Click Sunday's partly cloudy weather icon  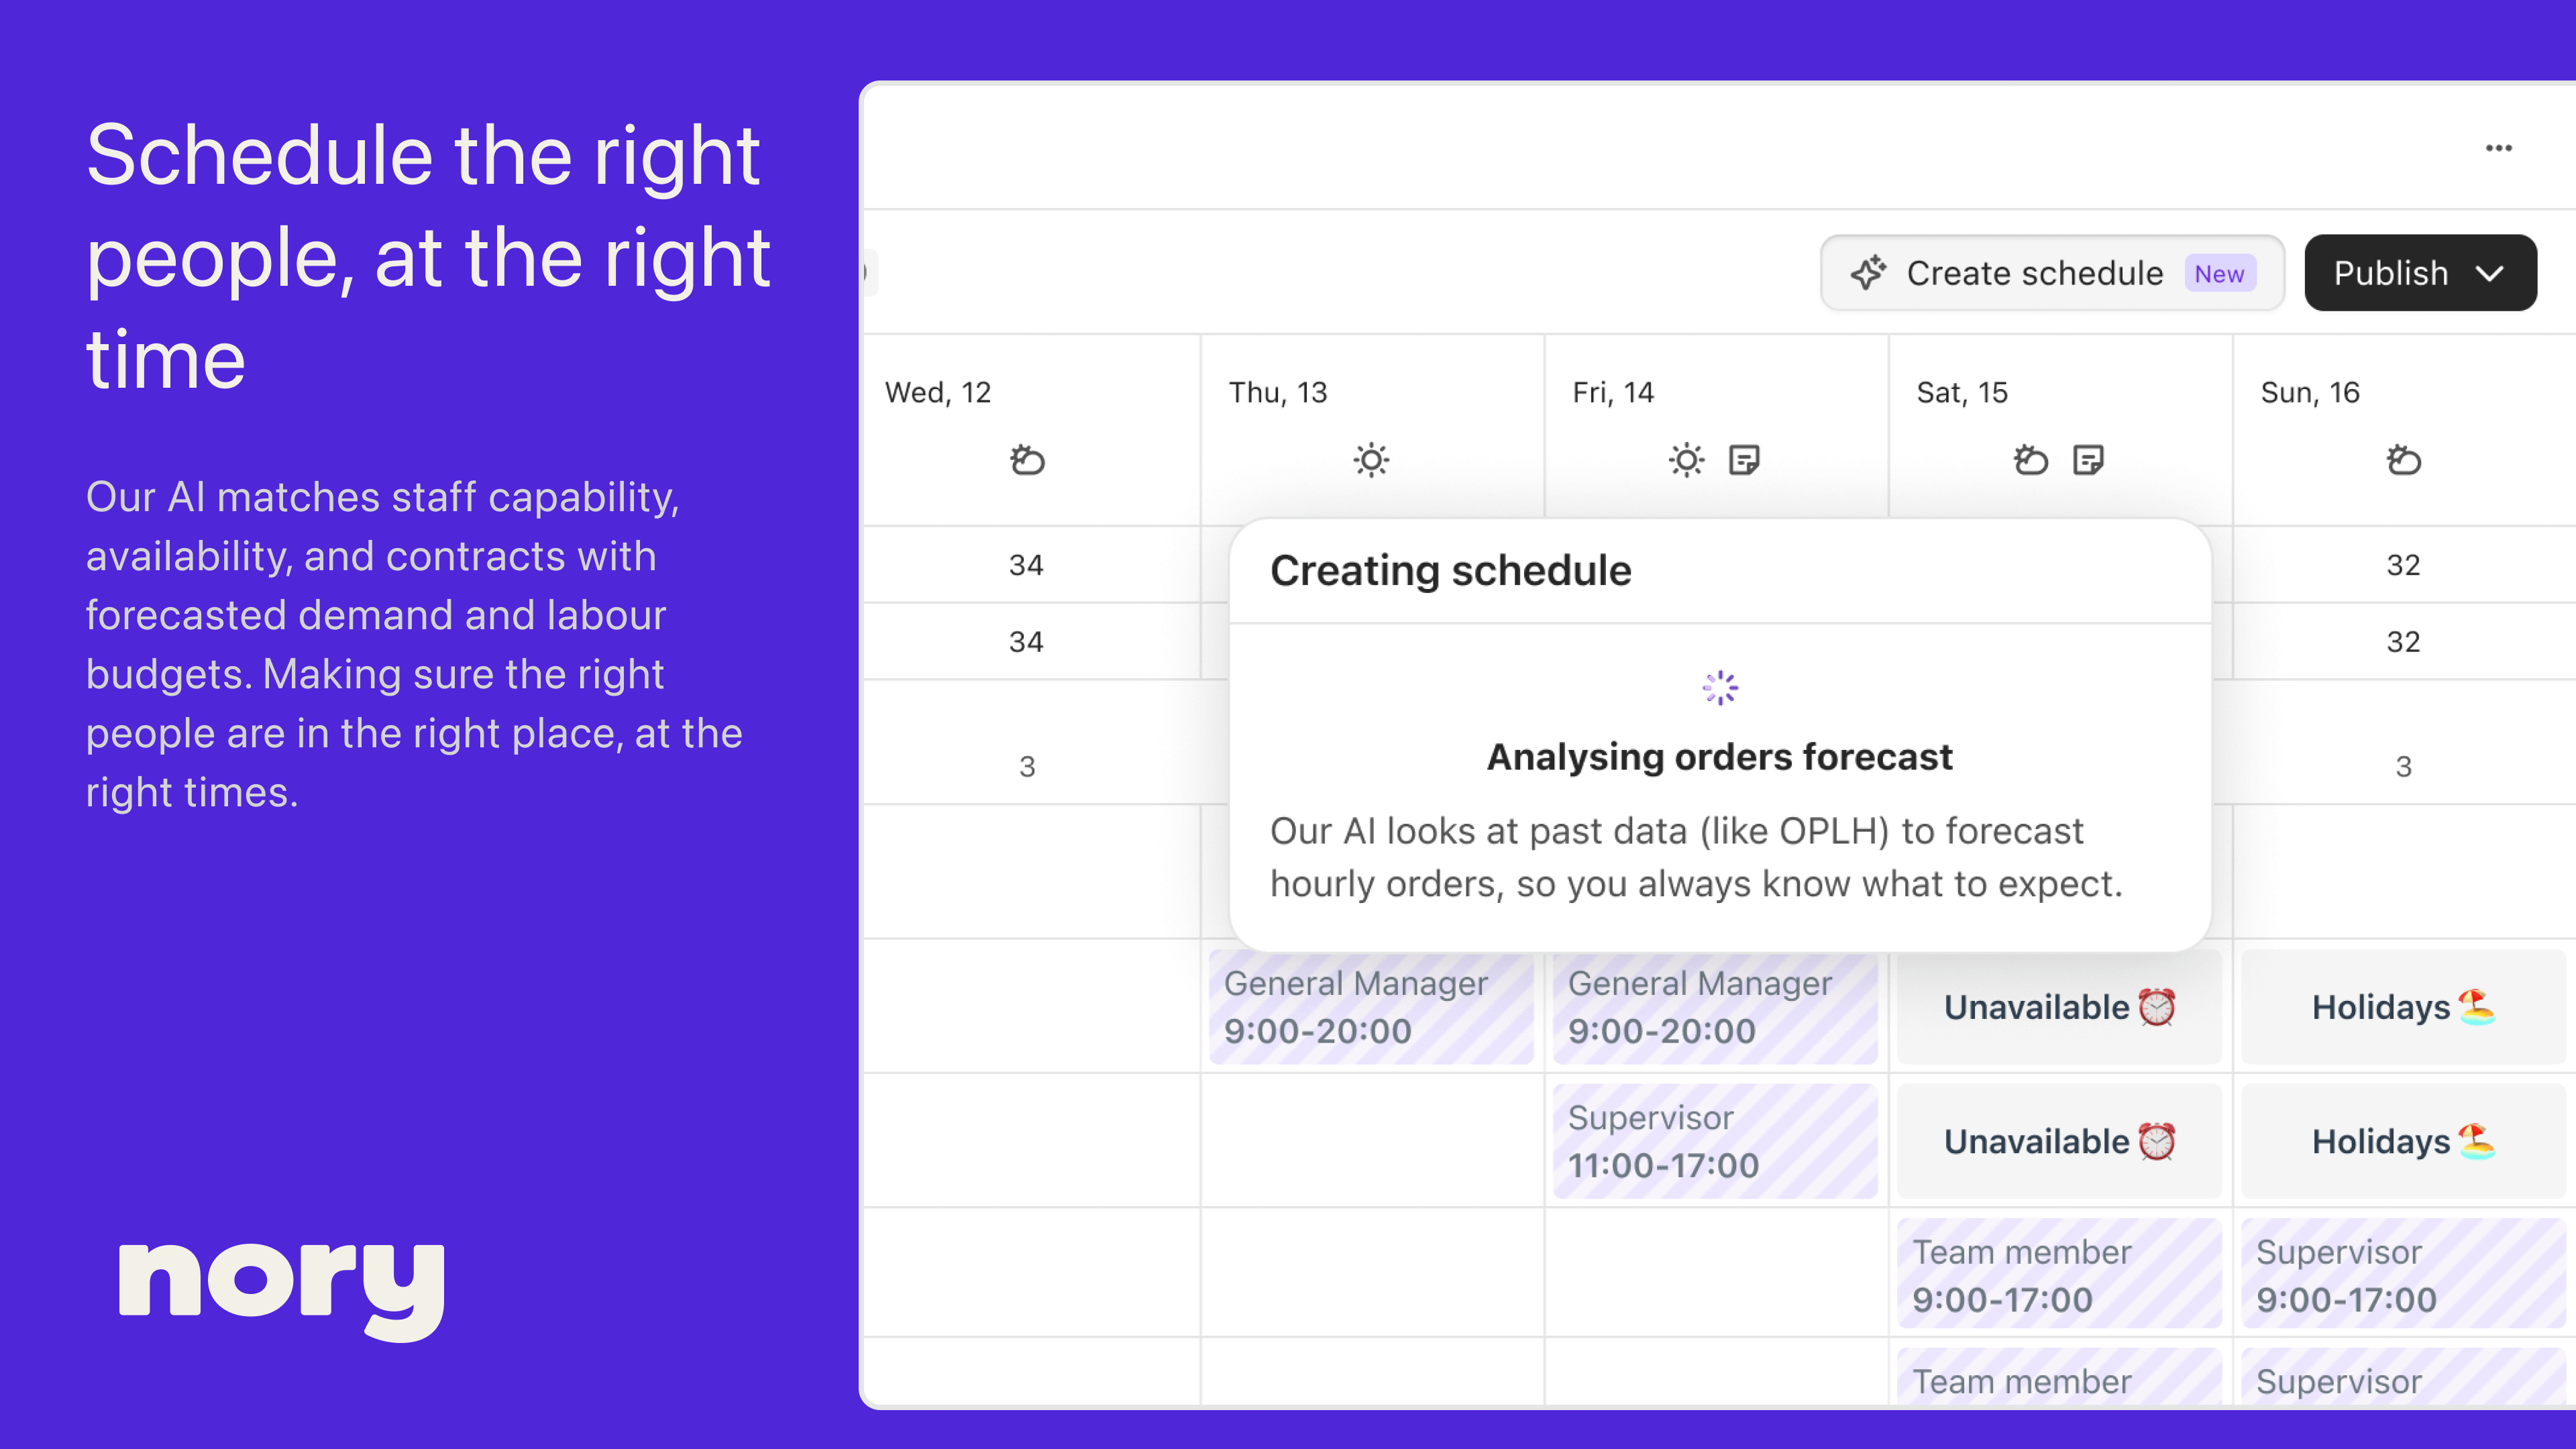2403,460
